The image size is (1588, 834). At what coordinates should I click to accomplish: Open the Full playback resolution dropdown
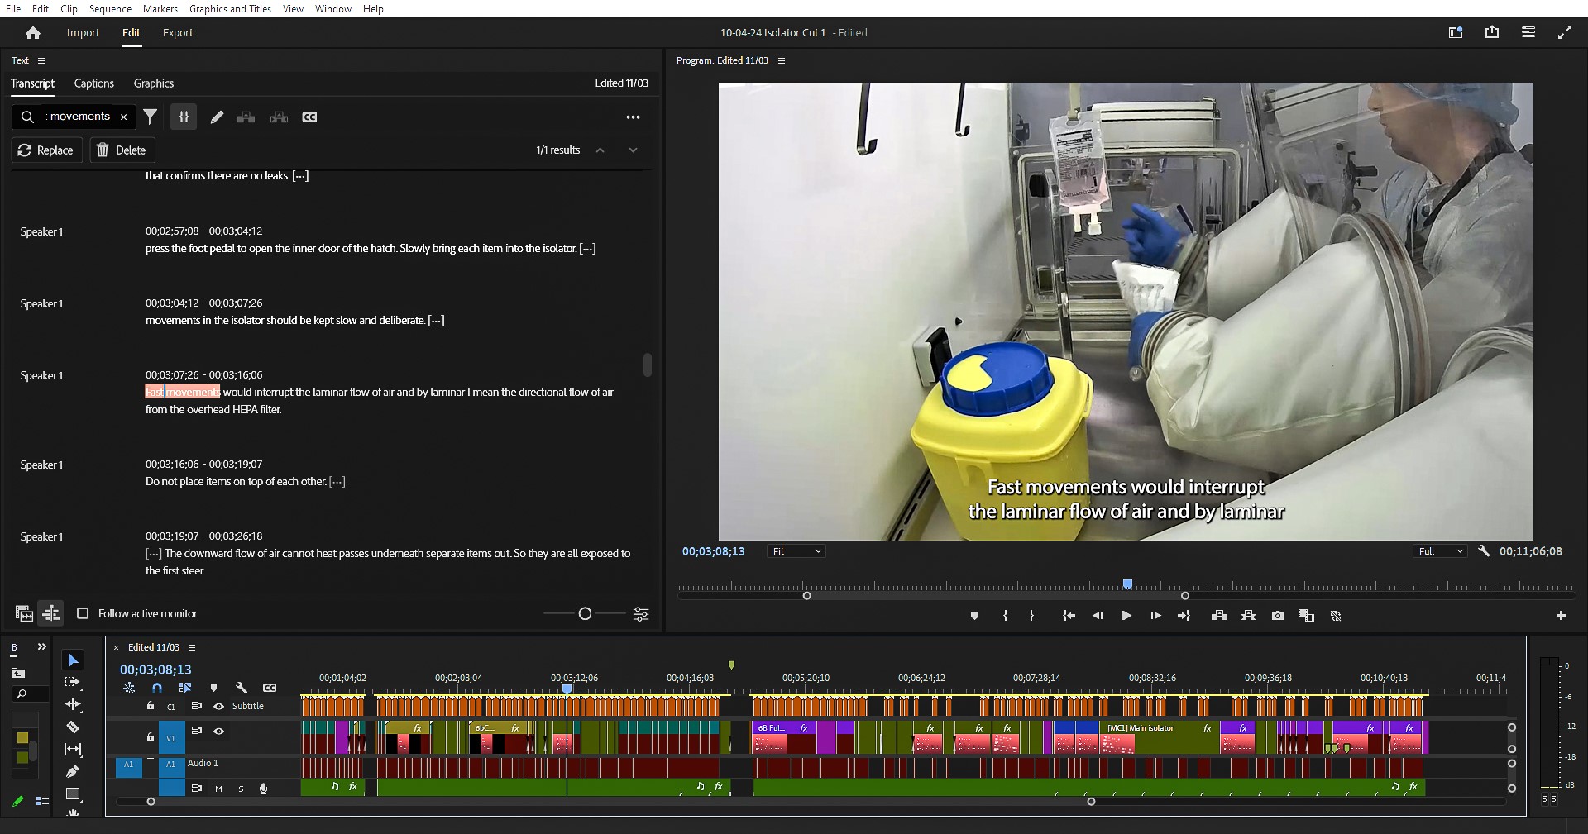pos(1441,551)
